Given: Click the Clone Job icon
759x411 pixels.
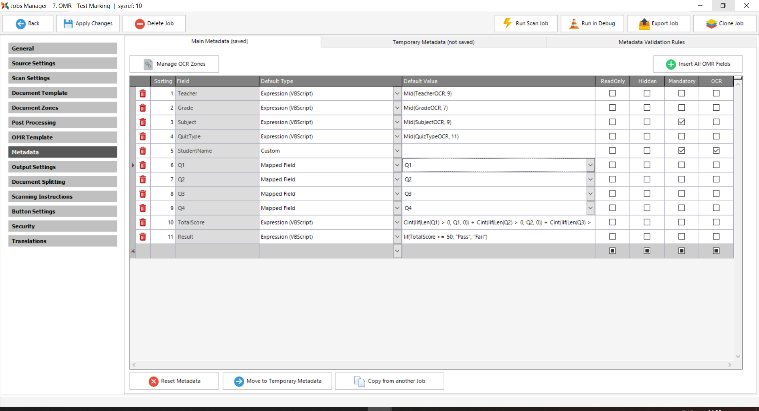Looking at the screenshot, I should [x=711, y=24].
